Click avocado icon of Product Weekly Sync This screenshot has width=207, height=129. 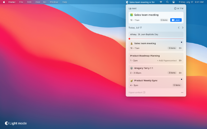pyautogui.click(x=131, y=80)
